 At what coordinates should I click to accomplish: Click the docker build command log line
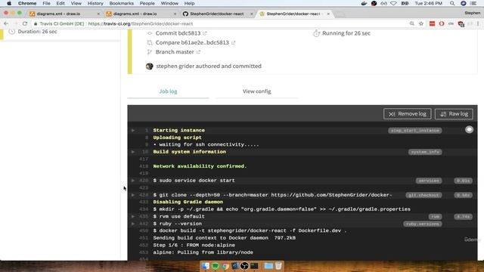250,230
